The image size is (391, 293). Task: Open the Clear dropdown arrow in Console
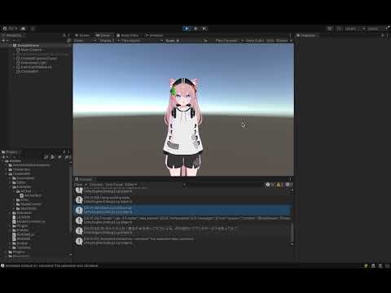[x=86, y=185]
